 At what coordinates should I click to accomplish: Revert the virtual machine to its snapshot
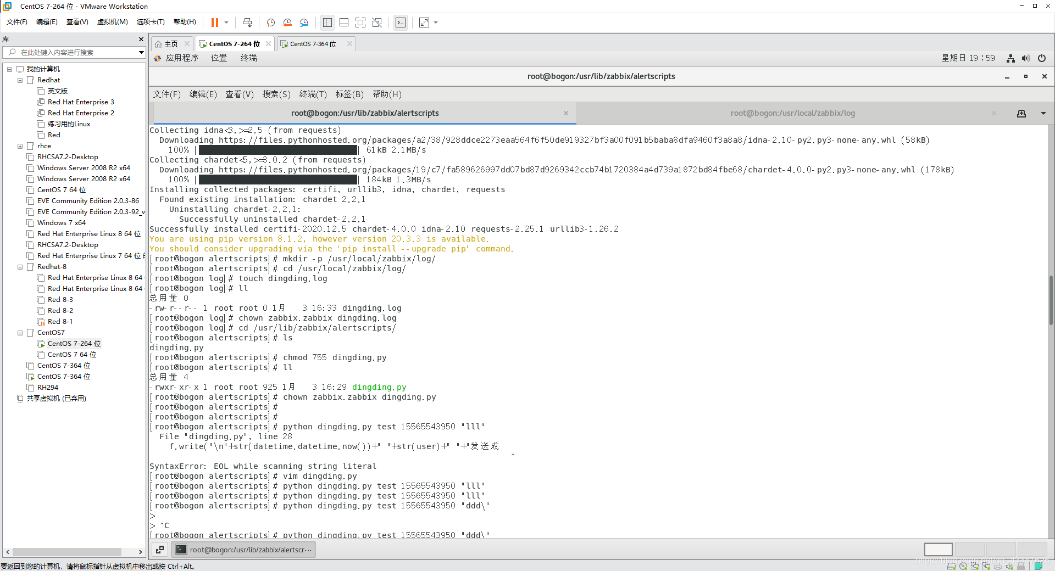pyautogui.click(x=287, y=23)
